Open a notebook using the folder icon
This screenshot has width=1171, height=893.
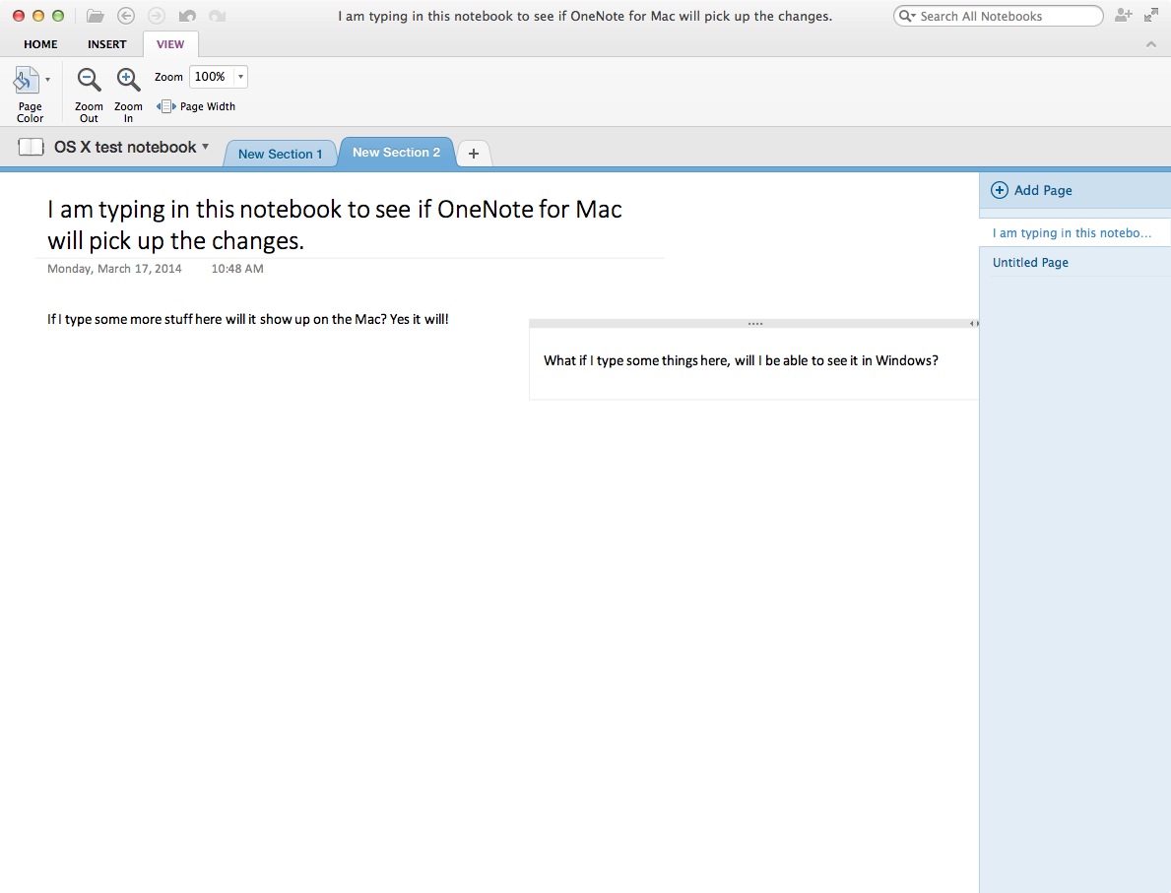pyautogui.click(x=94, y=15)
